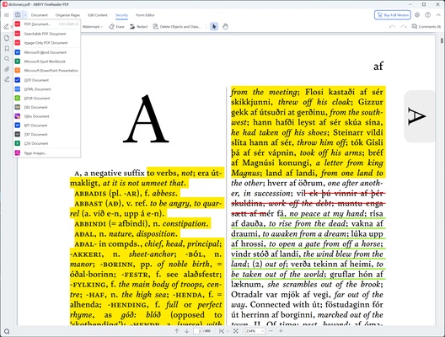Switch to Organize Pages tab
The height and width of the screenshot is (337, 445).
click(67, 15)
